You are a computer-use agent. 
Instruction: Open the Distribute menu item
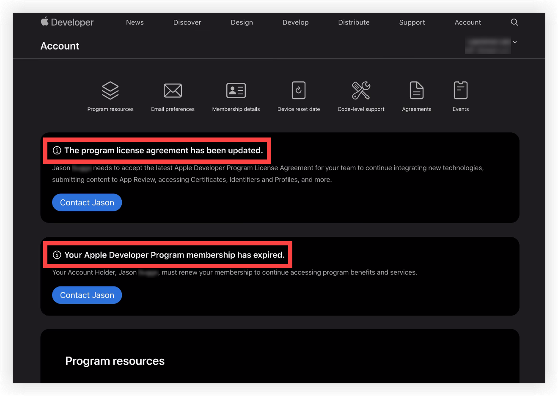[x=354, y=22]
